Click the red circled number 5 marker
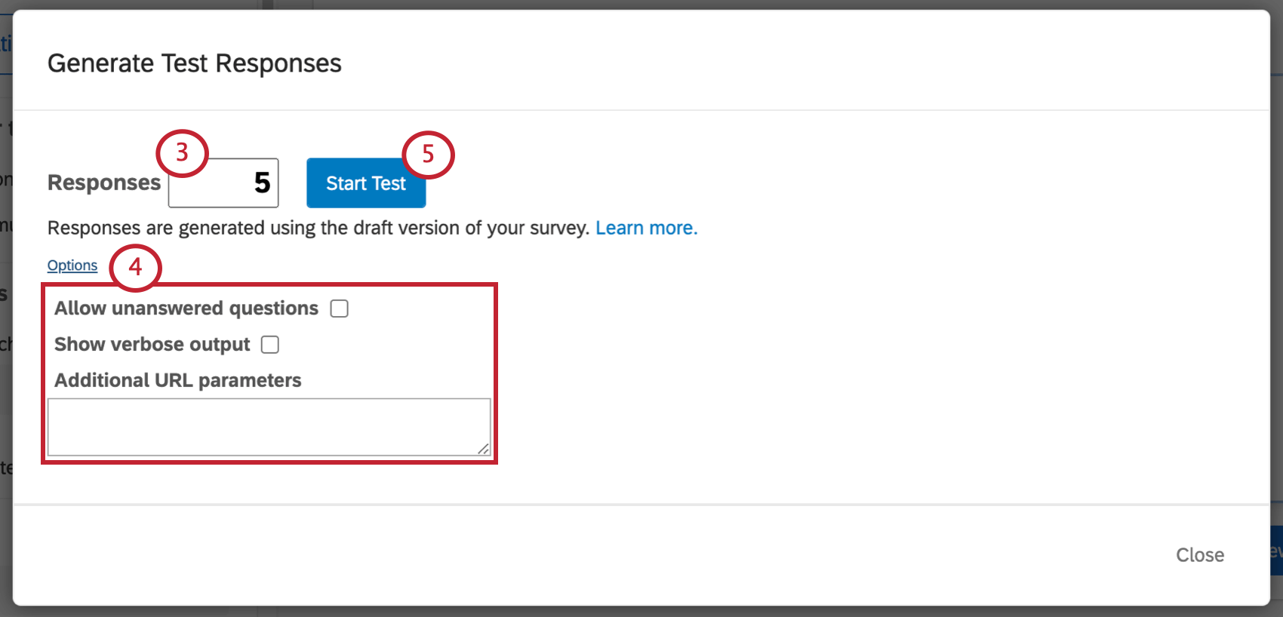Screen dimensions: 1283x617 [x=428, y=155]
